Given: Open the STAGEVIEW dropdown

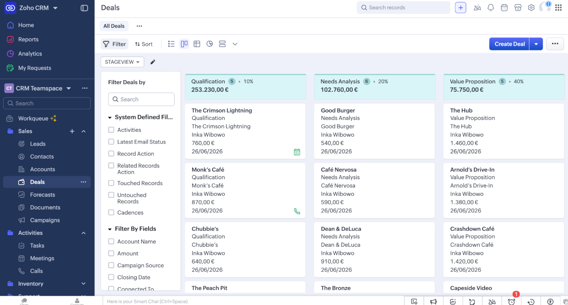Looking at the screenshot, I should tap(122, 62).
